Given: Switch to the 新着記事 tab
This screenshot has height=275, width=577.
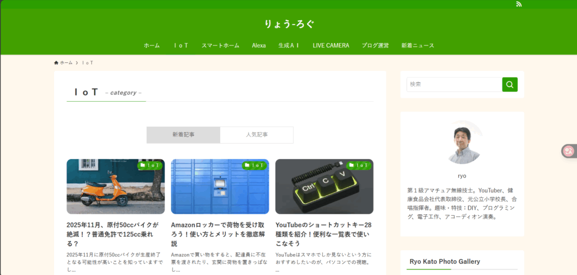Looking at the screenshot, I should tap(183, 135).
